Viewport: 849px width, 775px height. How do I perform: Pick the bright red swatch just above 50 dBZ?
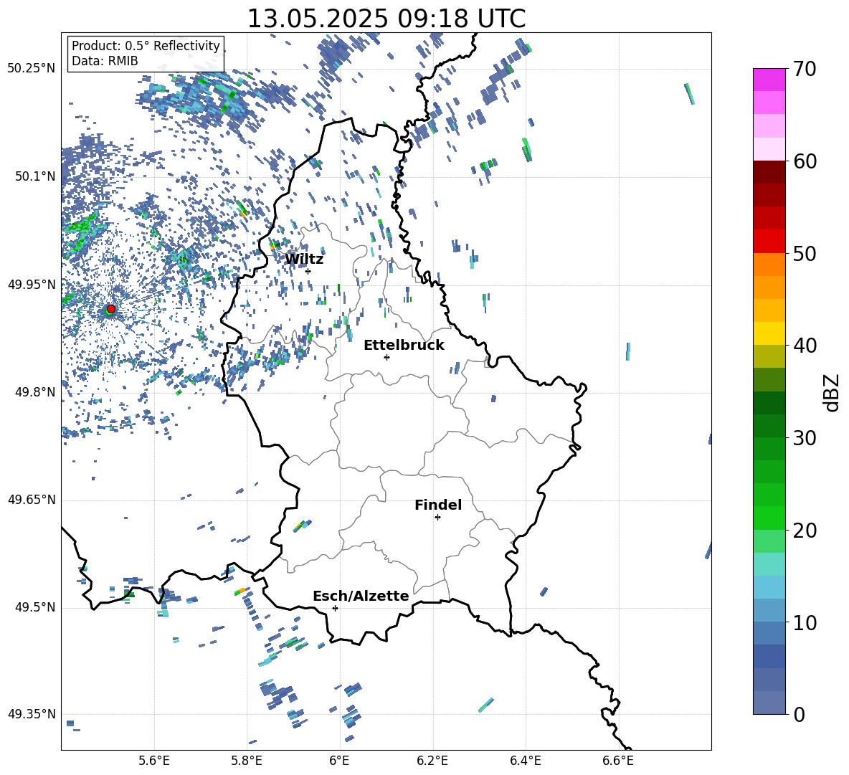769,242
